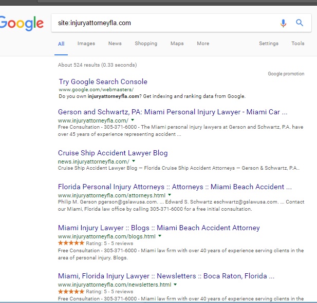Open Miami, Florida Injury Lawyer Newsletters result
Image resolution: width=317 pixels, height=303 pixels.
point(166,276)
